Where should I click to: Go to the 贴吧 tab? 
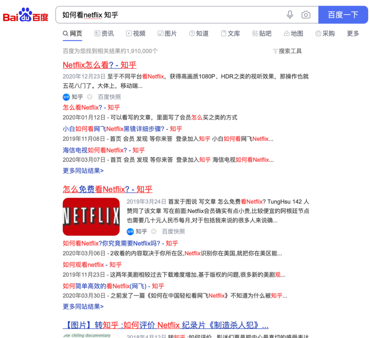coord(262,34)
